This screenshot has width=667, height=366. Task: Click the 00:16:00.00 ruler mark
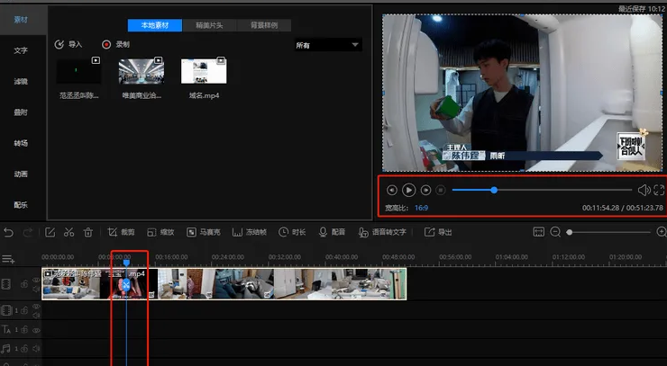coord(171,257)
